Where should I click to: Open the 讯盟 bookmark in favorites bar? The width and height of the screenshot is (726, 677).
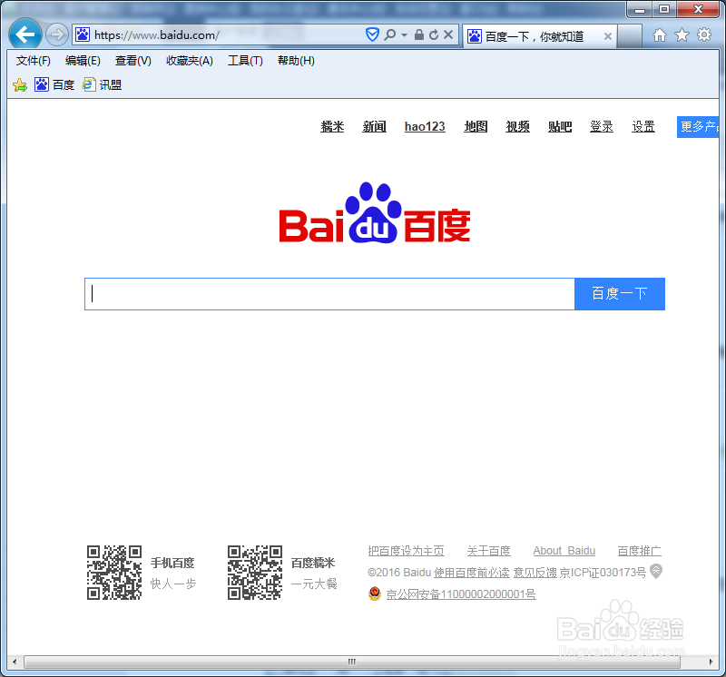[102, 84]
